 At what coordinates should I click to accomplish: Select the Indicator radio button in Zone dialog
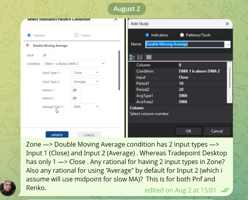(x=29, y=35)
